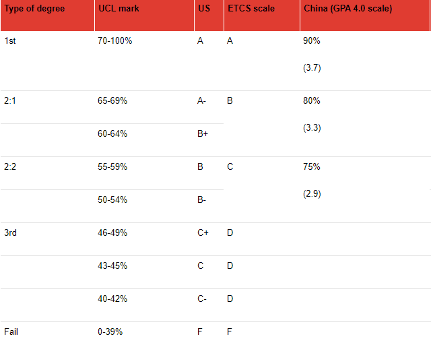Select the "43-45%" mark cell
Screen dimensions: 431x351
click(112, 265)
